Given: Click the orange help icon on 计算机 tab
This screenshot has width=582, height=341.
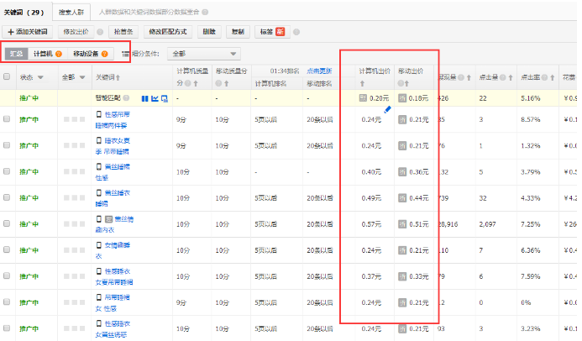Looking at the screenshot, I should pos(59,54).
